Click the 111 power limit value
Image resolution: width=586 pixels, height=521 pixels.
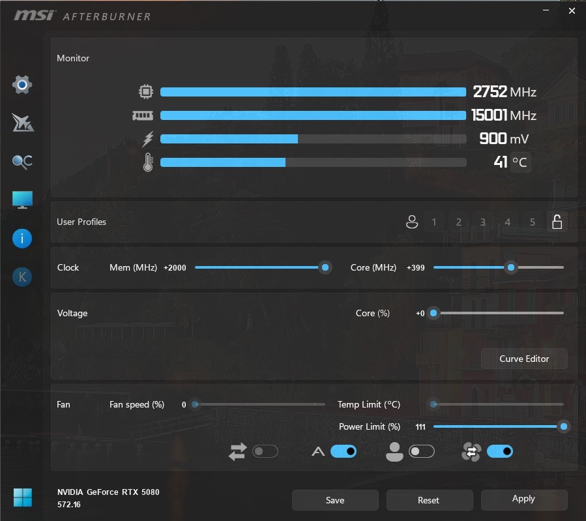420,427
